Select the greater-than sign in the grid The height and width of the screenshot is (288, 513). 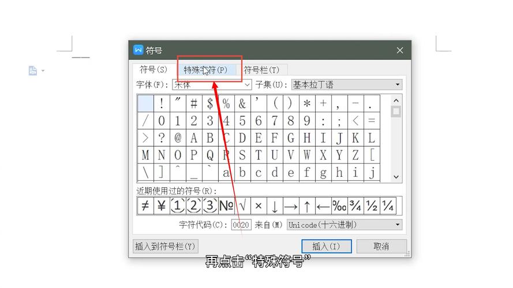145,138
